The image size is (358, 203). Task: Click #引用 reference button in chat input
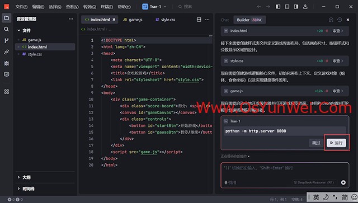[230, 182]
